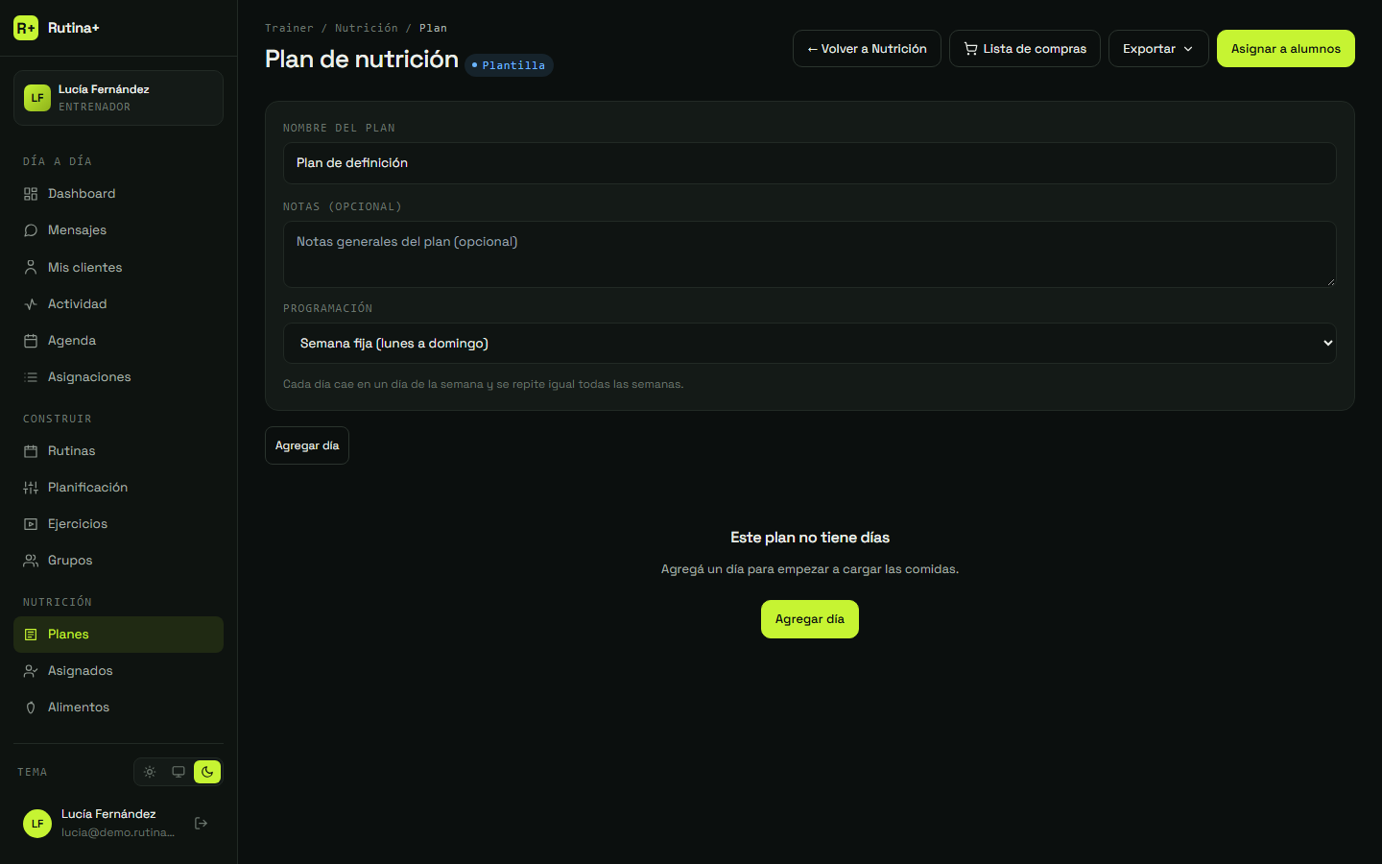
Task: Click the Mensajes chat bubble icon
Action: tap(31, 230)
